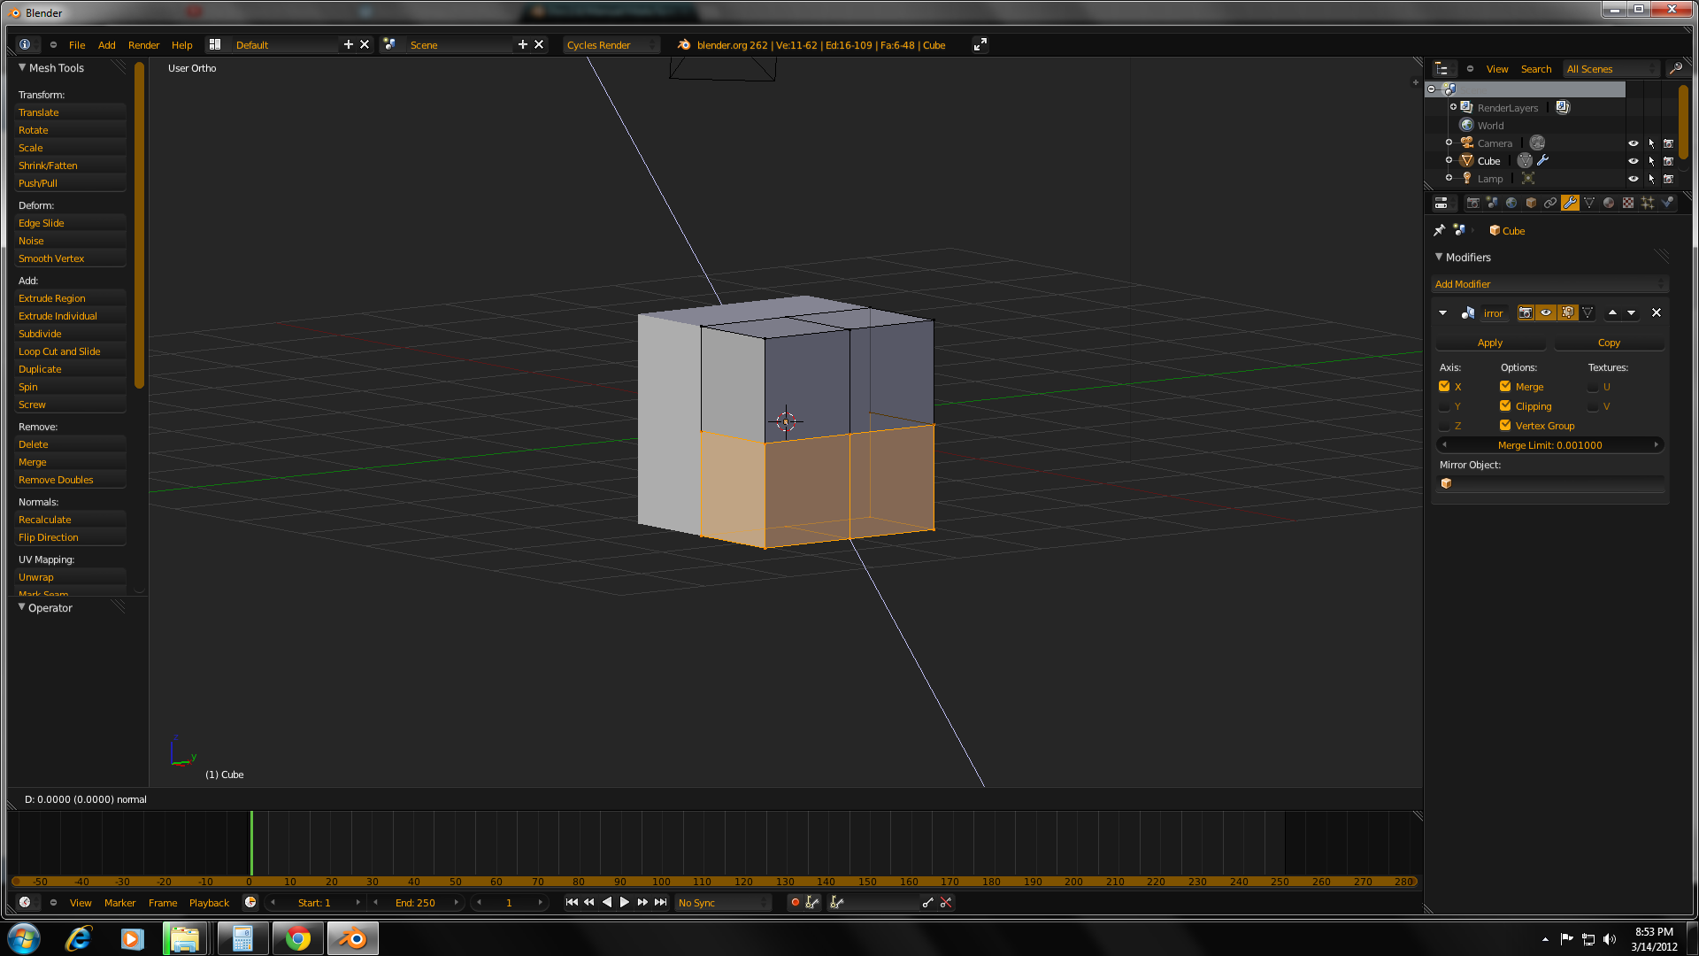Viewport: 1699px width, 956px height.
Task: Open the Modifiers tab (wrench icon)
Action: pos(1570,203)
